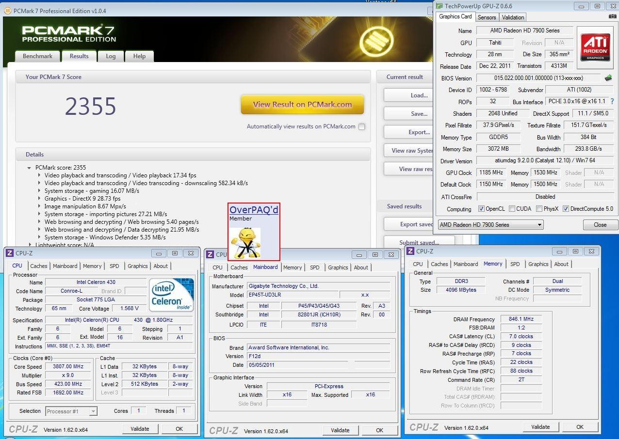This screenshot has width=619, height=439.
Task: Click the mainboard Model EP45T-UD3LR field
Action: [x=292, y=295]
